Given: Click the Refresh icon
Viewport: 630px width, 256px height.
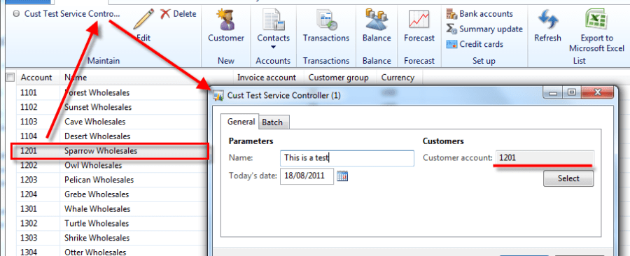Looking at the screenshot, I should [x=547, y=20].
